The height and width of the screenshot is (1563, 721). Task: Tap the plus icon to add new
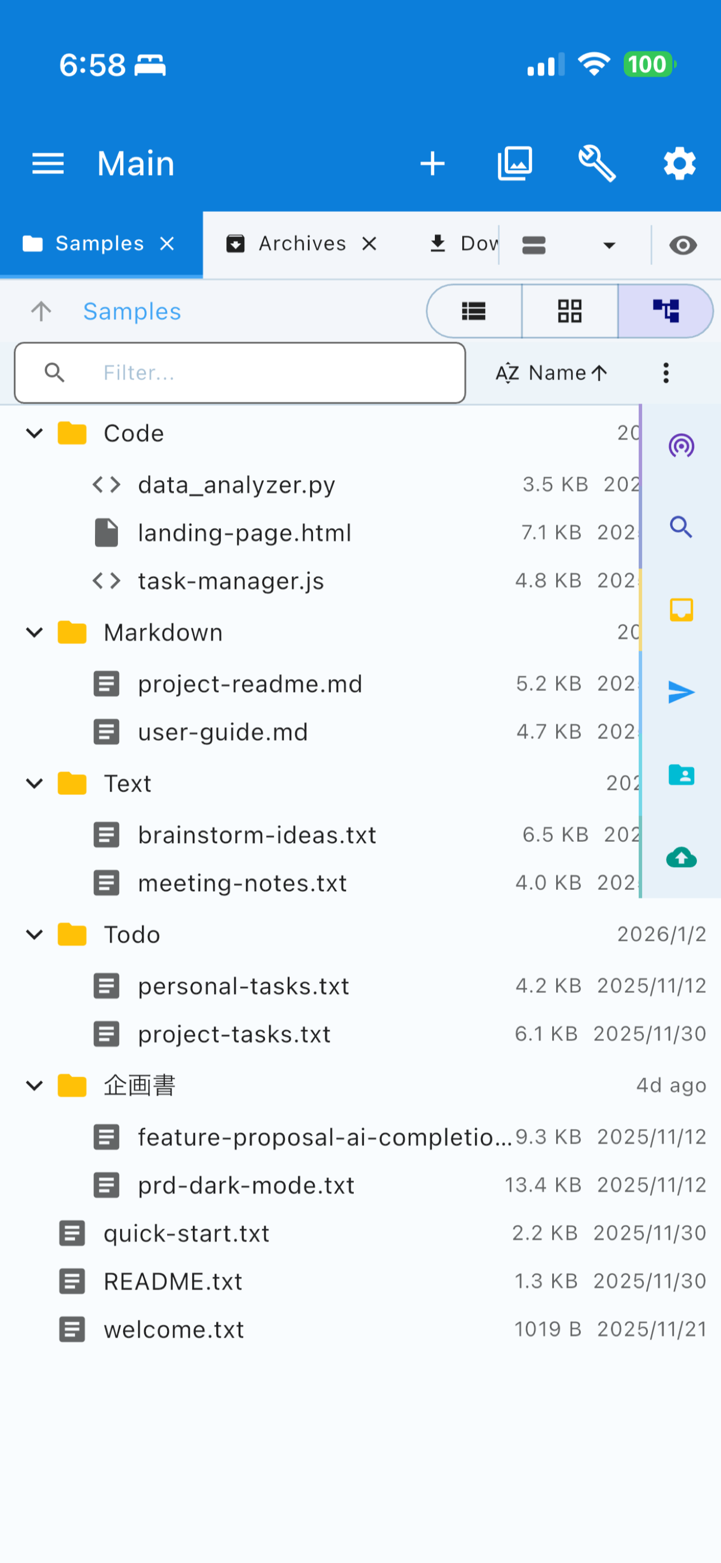pos(432,164)
